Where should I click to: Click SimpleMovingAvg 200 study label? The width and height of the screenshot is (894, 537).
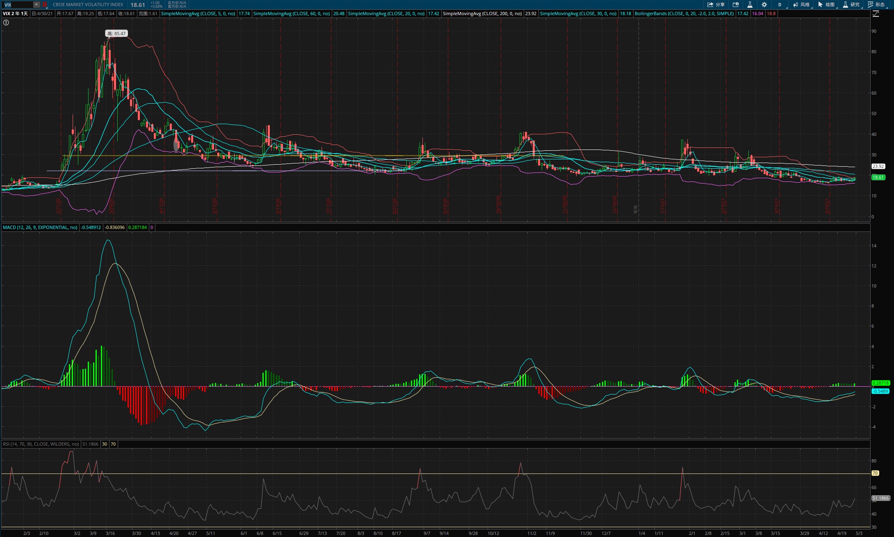coord(482,14)
